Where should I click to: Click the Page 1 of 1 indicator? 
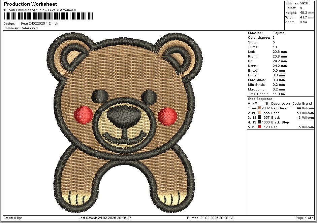304,218
